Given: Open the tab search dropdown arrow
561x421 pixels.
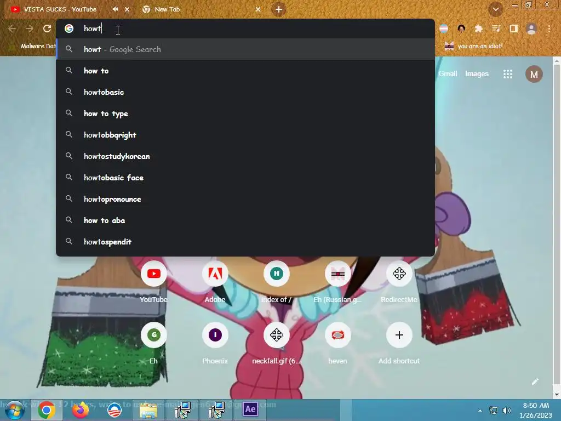Looking at the screenshot, I should 495,10.
